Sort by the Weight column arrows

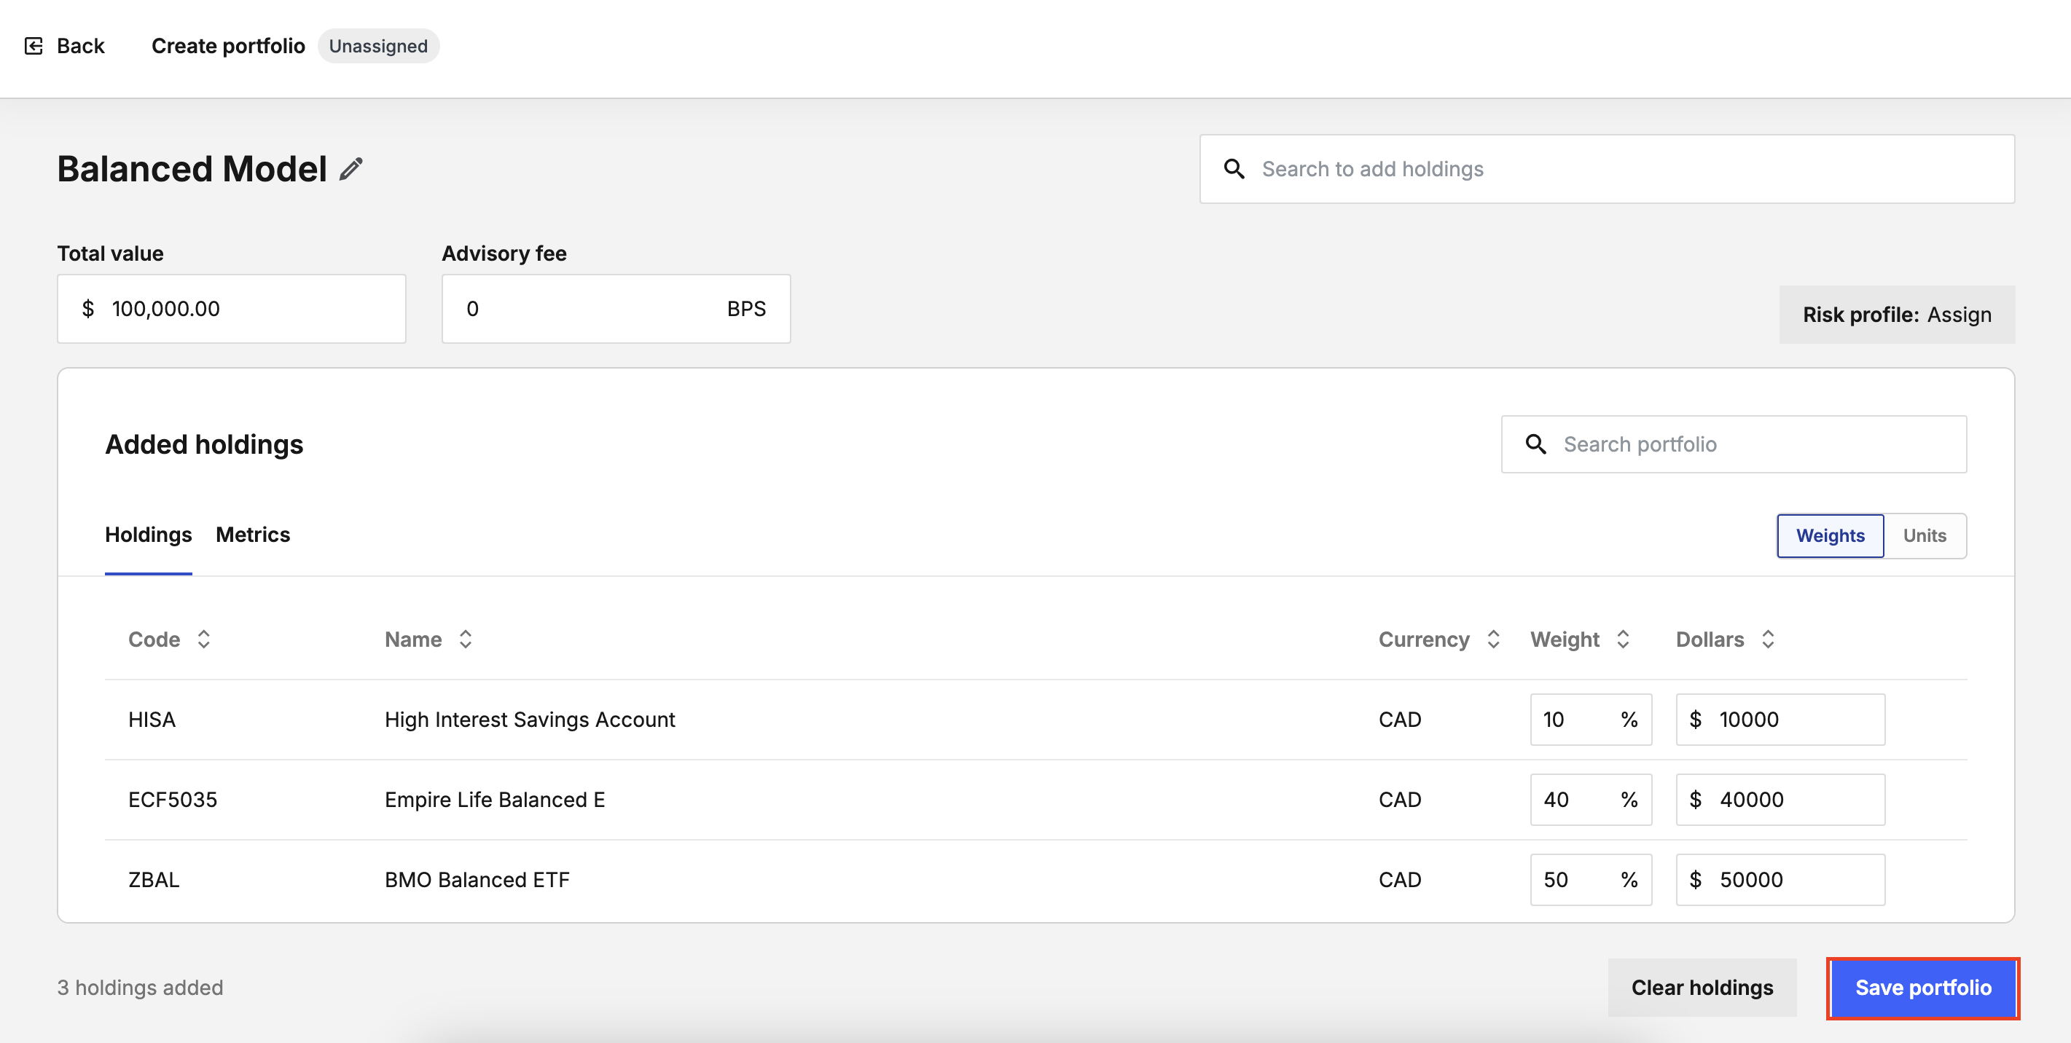point(1622,639)
